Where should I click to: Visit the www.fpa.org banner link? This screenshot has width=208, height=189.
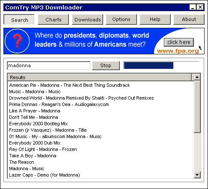click(x=178, y=51)
